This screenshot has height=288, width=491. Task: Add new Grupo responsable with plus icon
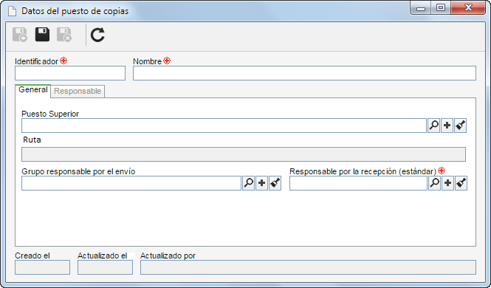coord(262,183)
